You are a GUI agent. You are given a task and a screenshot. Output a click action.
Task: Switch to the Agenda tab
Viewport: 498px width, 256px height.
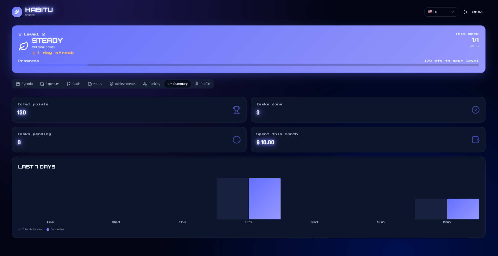pos(24,84)
